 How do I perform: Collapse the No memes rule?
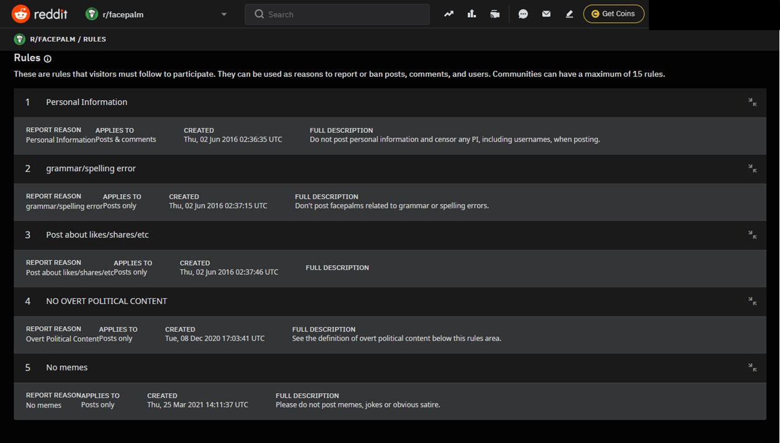click(x=752, y=367)
